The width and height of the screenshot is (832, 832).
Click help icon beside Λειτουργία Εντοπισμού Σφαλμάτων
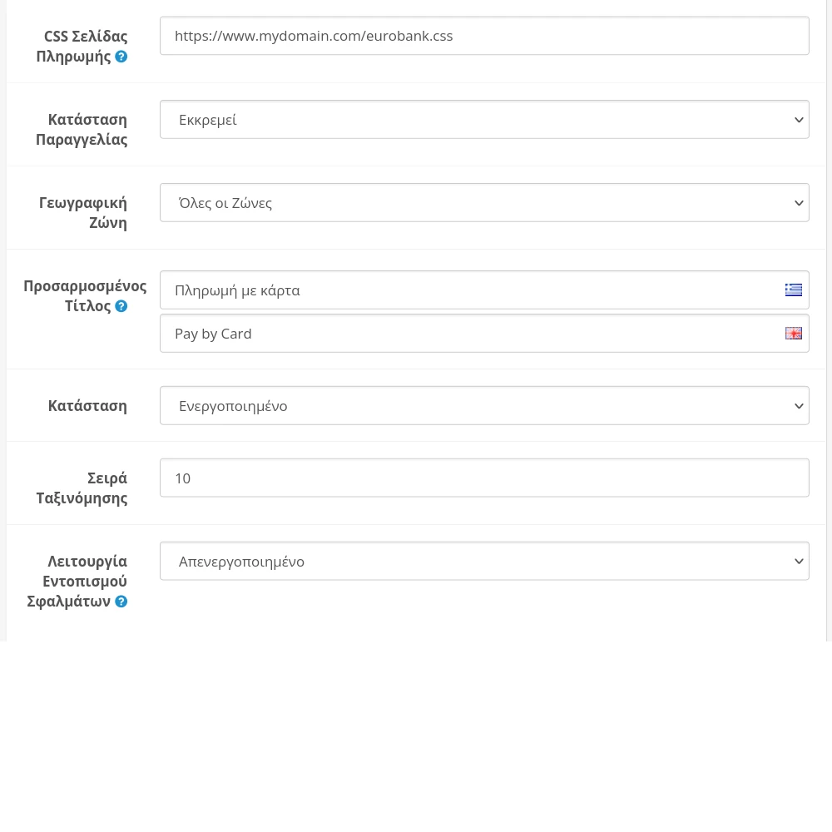121,602
